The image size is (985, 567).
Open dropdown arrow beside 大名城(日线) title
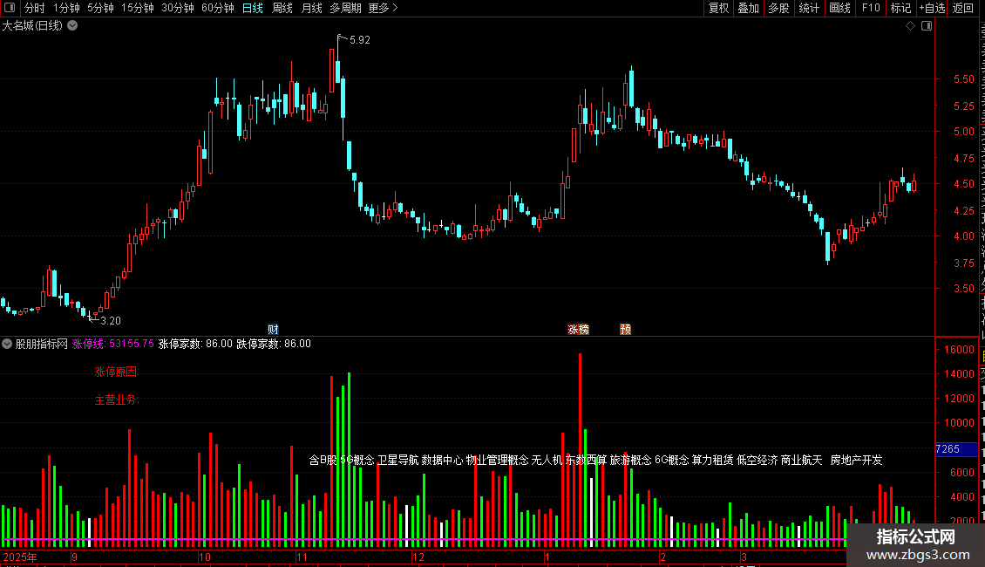click(x=73, y=26)
